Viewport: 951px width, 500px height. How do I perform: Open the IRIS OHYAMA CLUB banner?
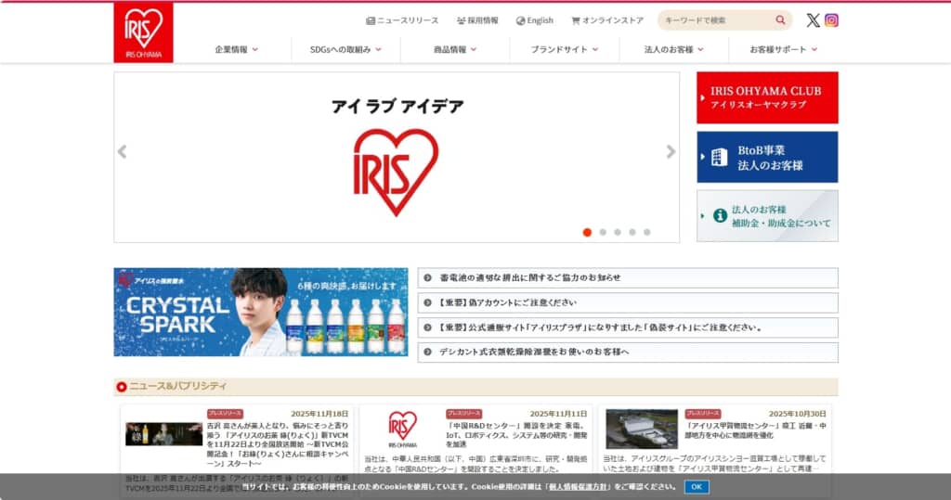767,97
